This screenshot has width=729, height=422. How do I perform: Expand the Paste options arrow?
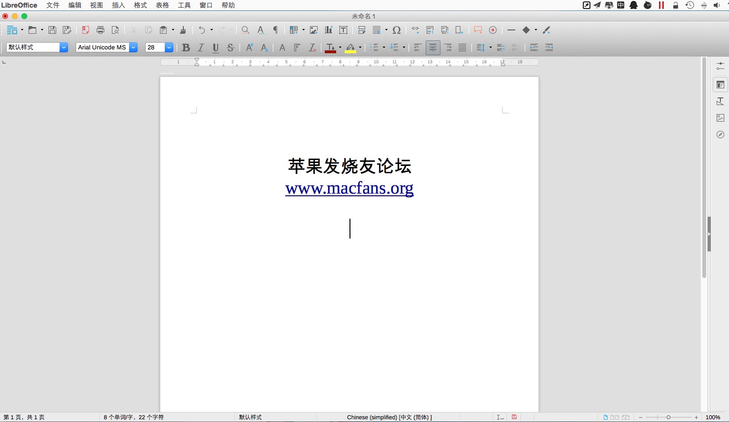[173, 30]
